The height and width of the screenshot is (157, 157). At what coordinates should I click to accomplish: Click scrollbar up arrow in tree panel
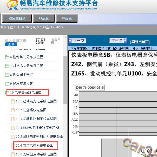(65, 38)
